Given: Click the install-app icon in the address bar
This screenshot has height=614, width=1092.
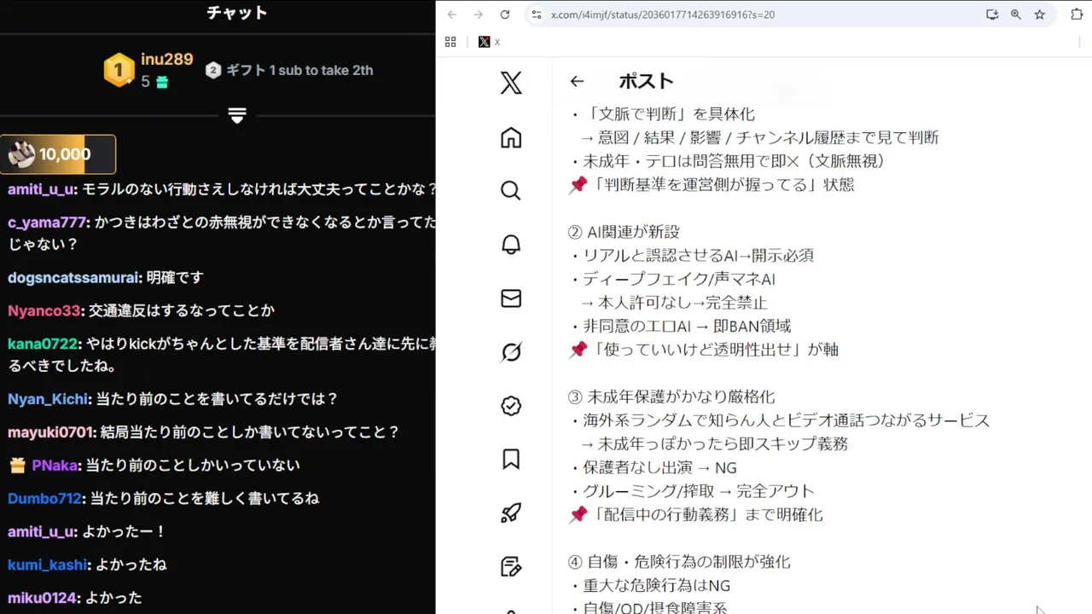Looking at the screenshot, I should pyautogui.click(x=992, y=14).
